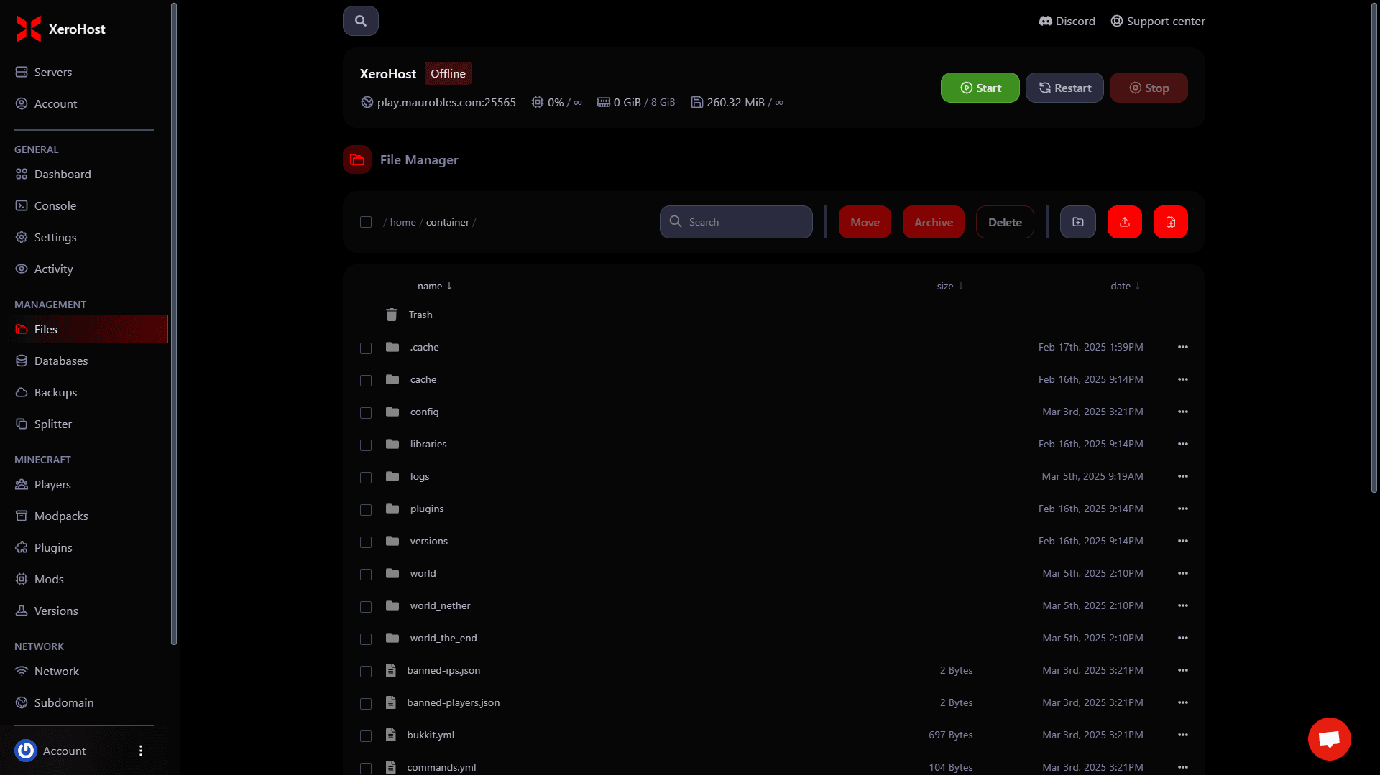Check the versions folder checkbox
Image resolution: width=1380 pixels, height=775 pixels.
click(366, 542)
